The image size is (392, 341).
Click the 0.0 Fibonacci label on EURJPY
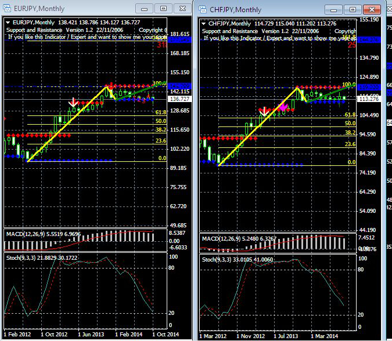162,158
